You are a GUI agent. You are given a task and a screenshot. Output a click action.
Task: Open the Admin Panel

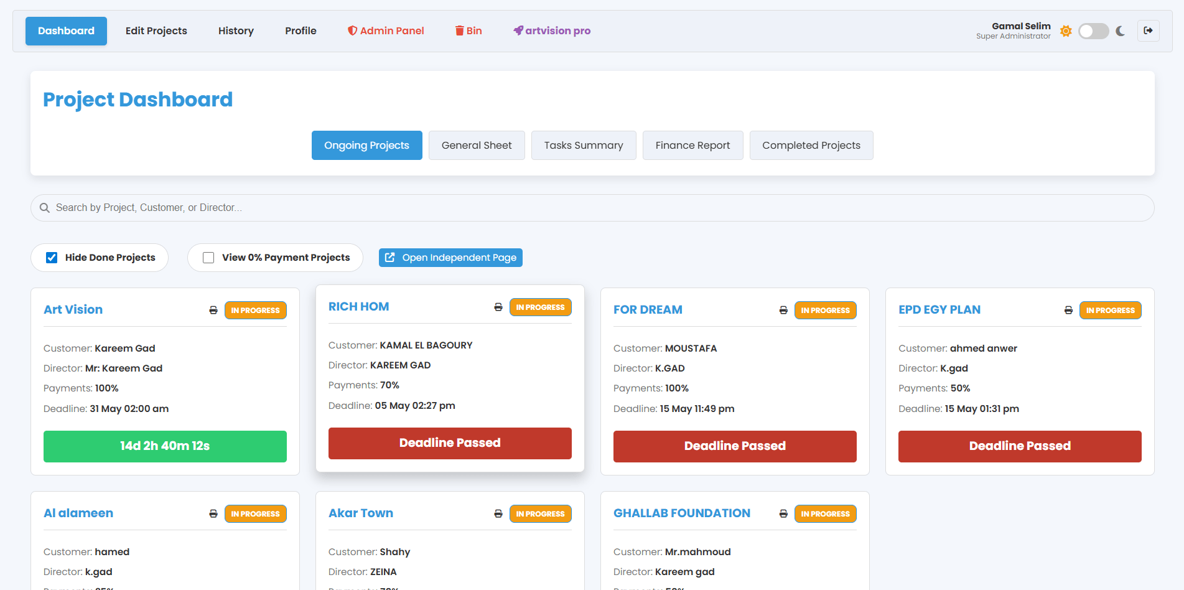(386, 31)
